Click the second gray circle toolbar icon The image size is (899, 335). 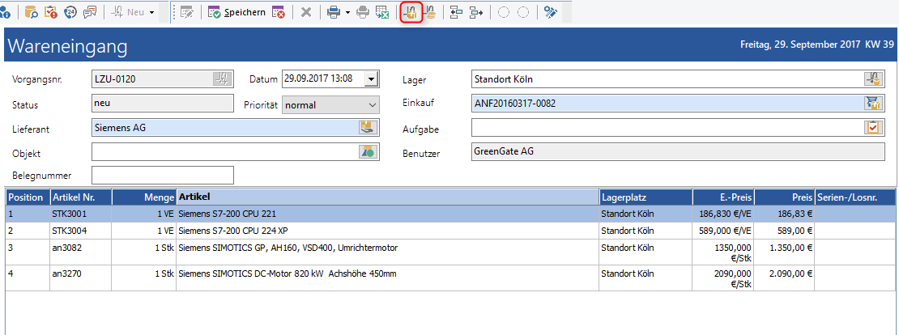click(x=523, y=12)
